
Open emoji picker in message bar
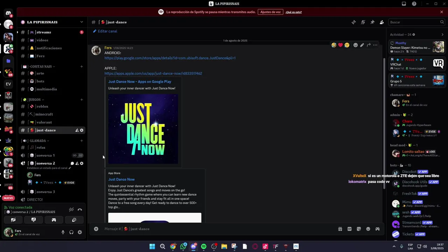click(368, 229)
